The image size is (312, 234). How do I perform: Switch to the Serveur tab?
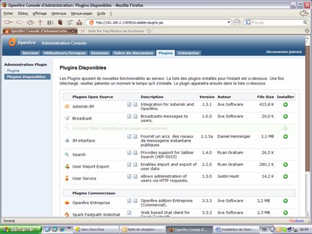(x=30, y=53)
